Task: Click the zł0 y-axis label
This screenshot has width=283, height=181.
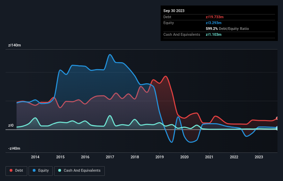Action: [x=11, y=125]
